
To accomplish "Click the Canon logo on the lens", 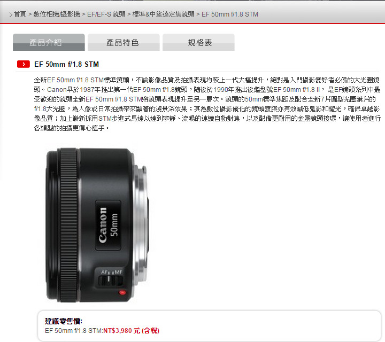I will click(x=103, y=225).
